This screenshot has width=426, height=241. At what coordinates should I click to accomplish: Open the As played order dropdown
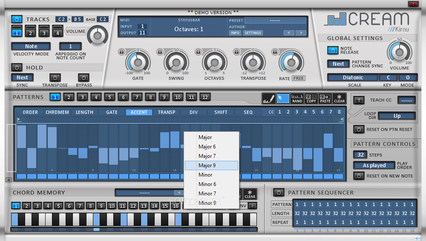click(374, 165)
